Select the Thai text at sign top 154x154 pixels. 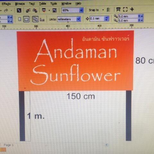click(x=106, y=38)
